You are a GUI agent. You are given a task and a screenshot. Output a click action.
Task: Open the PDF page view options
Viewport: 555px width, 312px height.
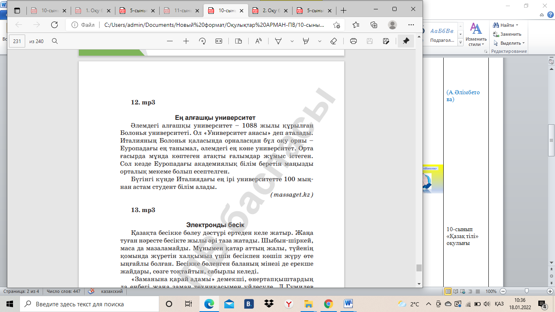coord(238,41)
